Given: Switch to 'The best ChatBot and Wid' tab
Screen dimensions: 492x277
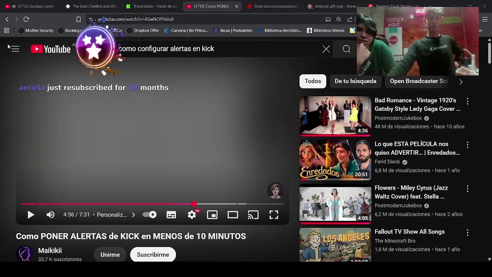Looking at the screenshot, I should [x=91, y=6].
